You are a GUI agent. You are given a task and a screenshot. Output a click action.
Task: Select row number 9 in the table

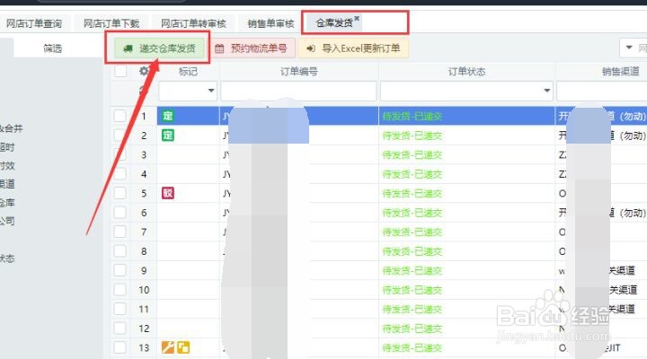[144, 270]
